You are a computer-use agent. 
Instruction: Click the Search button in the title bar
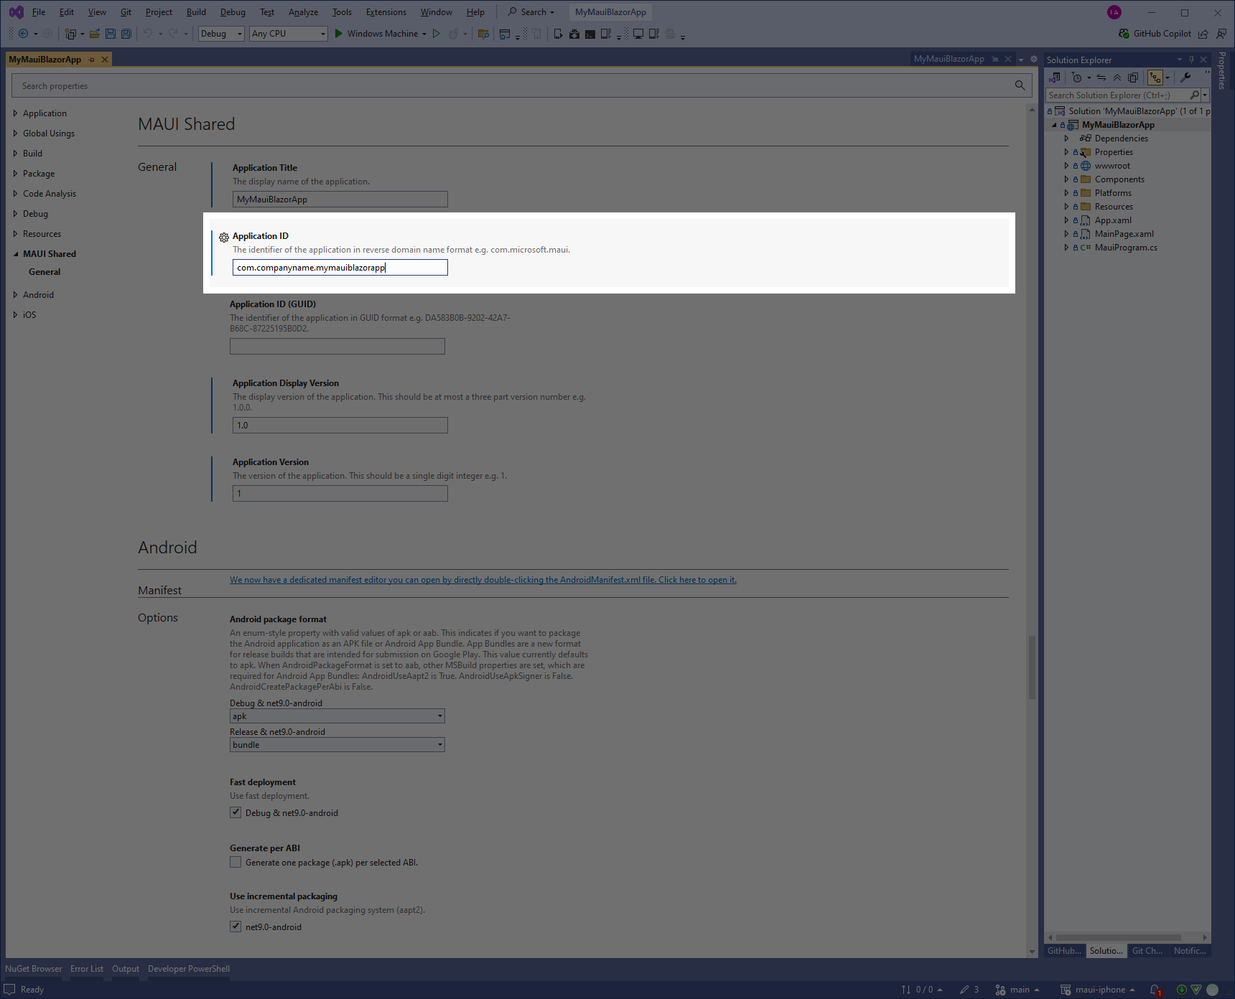[531, 12]
